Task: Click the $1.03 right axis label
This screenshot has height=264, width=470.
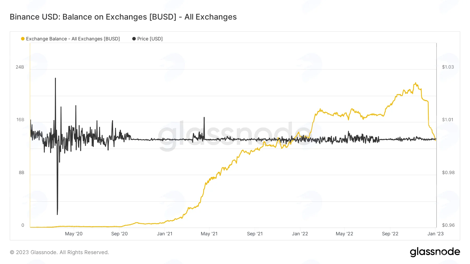Action: click(x=448, y=67)
